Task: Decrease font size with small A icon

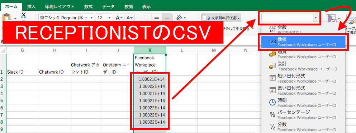Action: (x=130, y=18)
